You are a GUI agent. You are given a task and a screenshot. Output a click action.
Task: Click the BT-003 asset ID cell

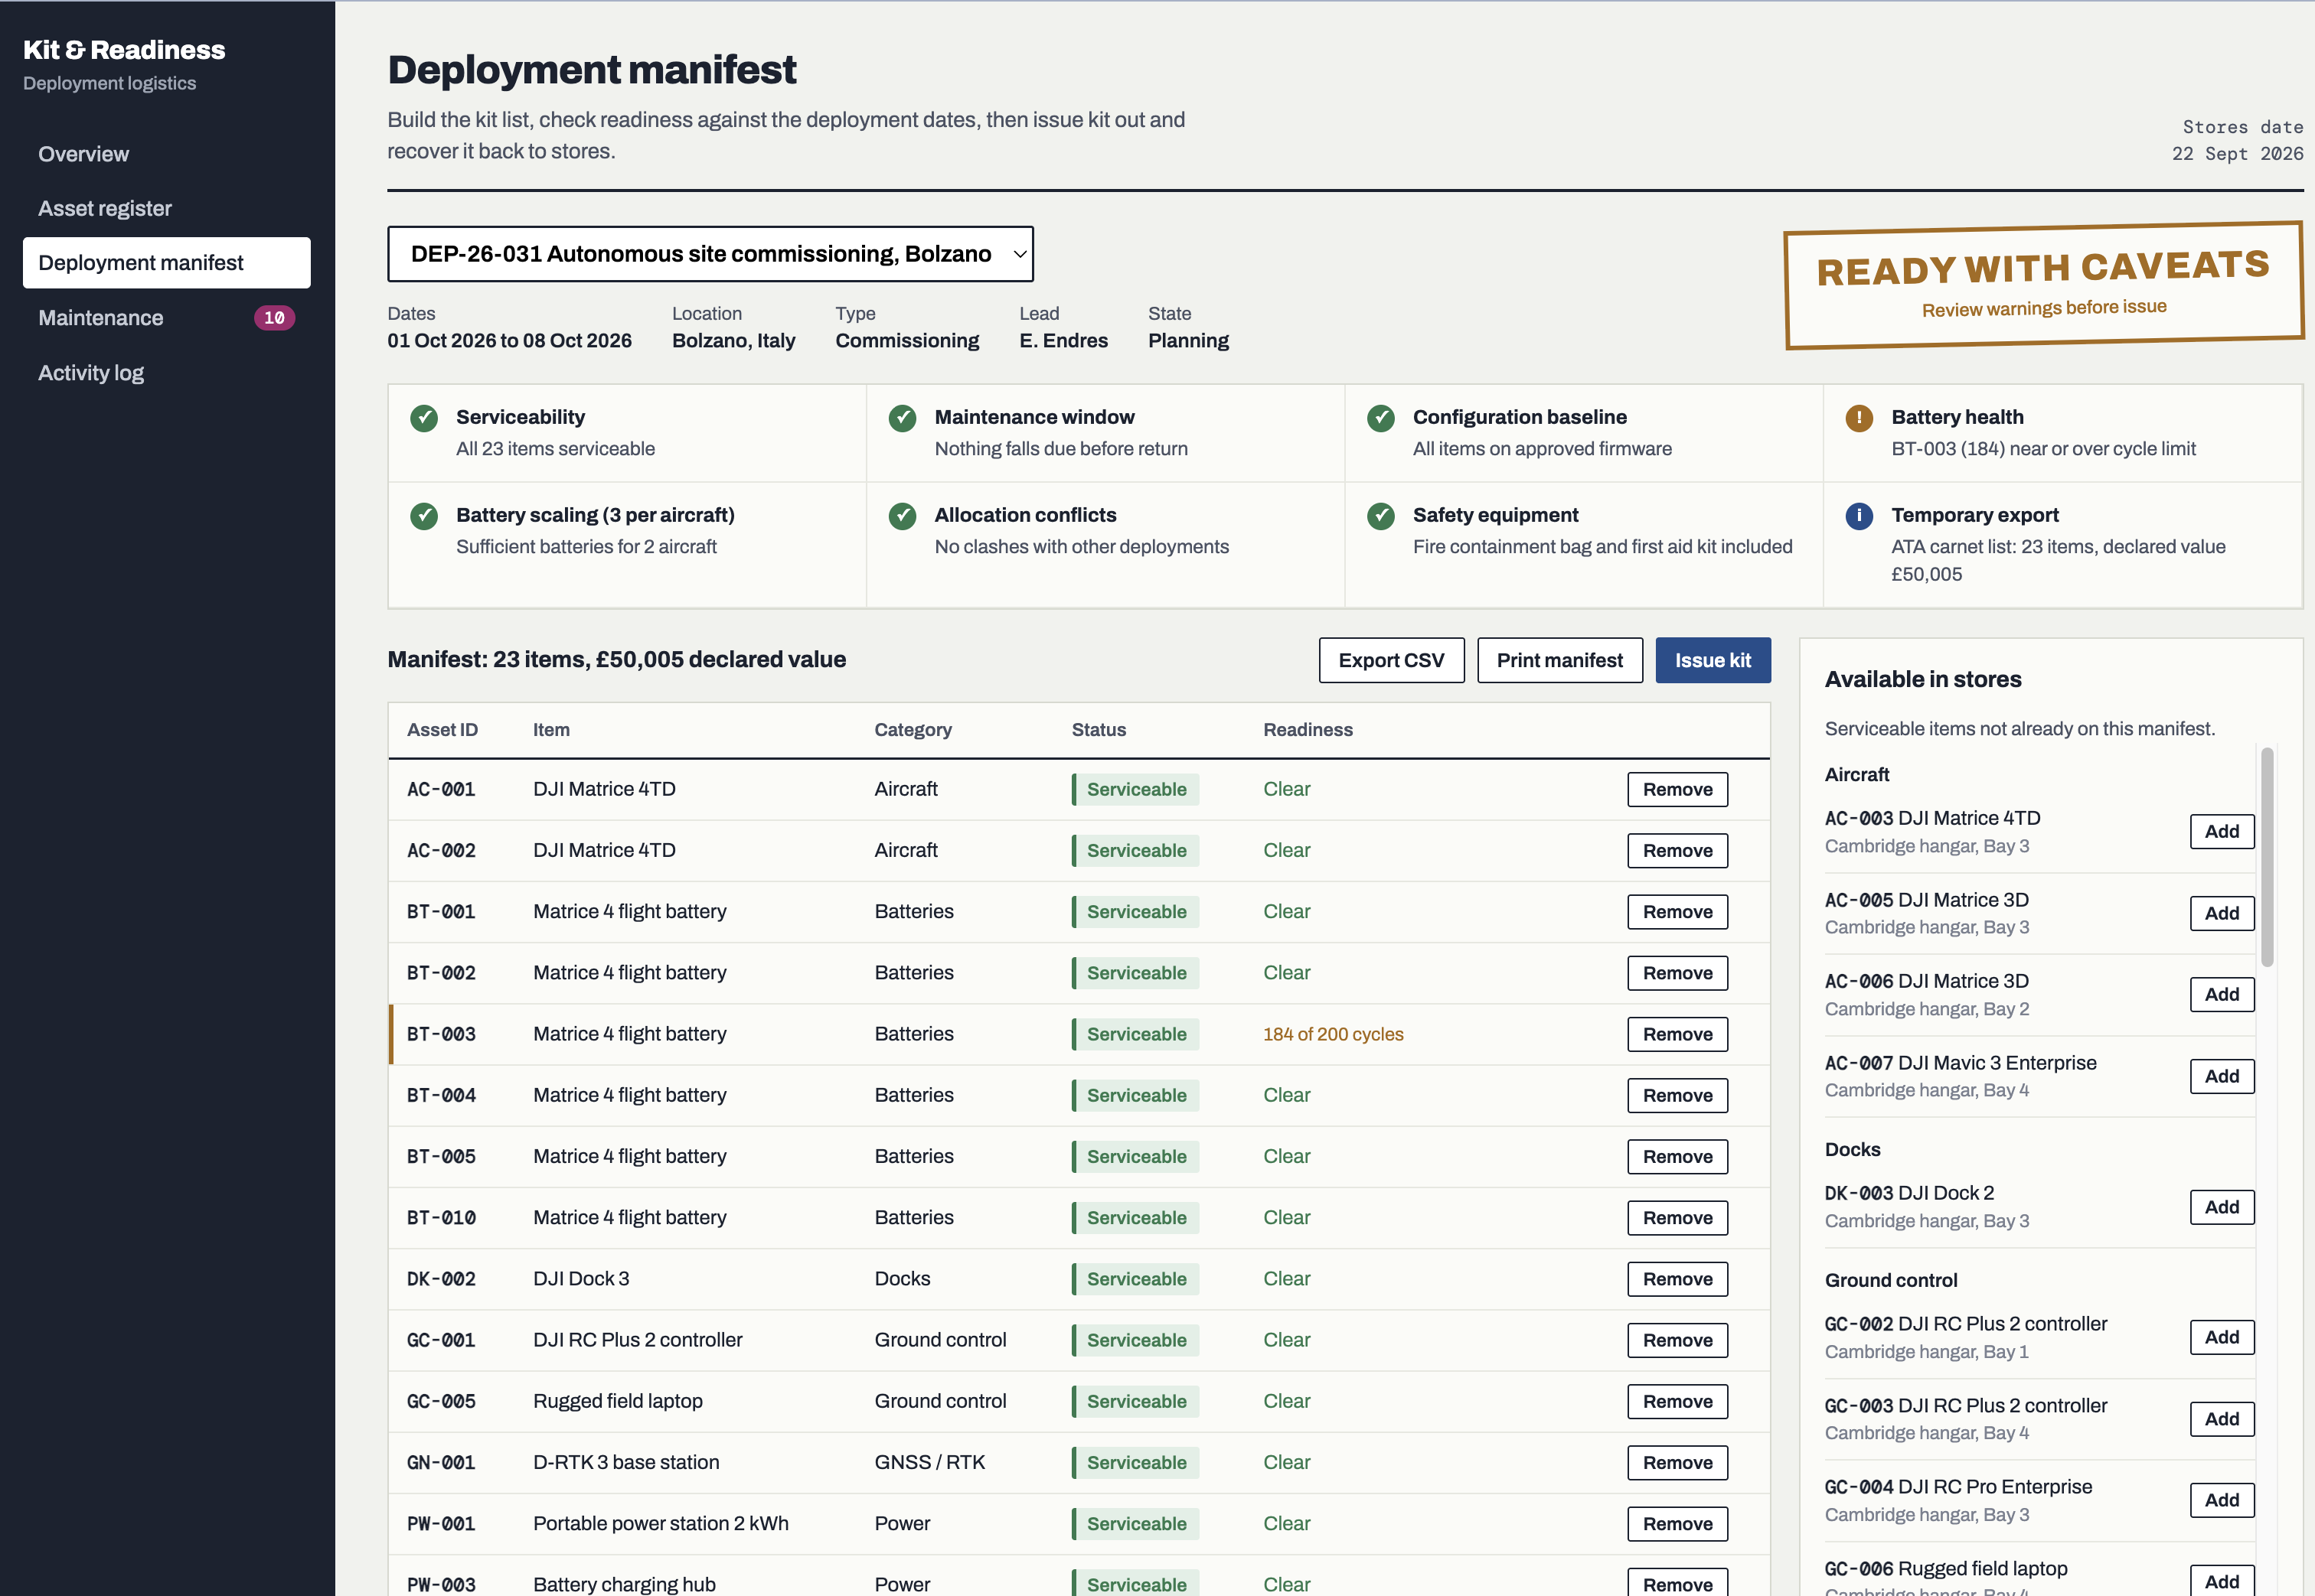441,1034
